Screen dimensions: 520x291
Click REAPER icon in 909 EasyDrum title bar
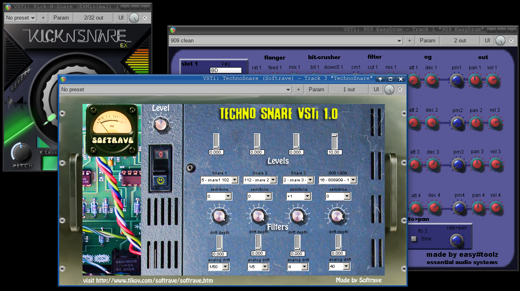click(173, 30)
